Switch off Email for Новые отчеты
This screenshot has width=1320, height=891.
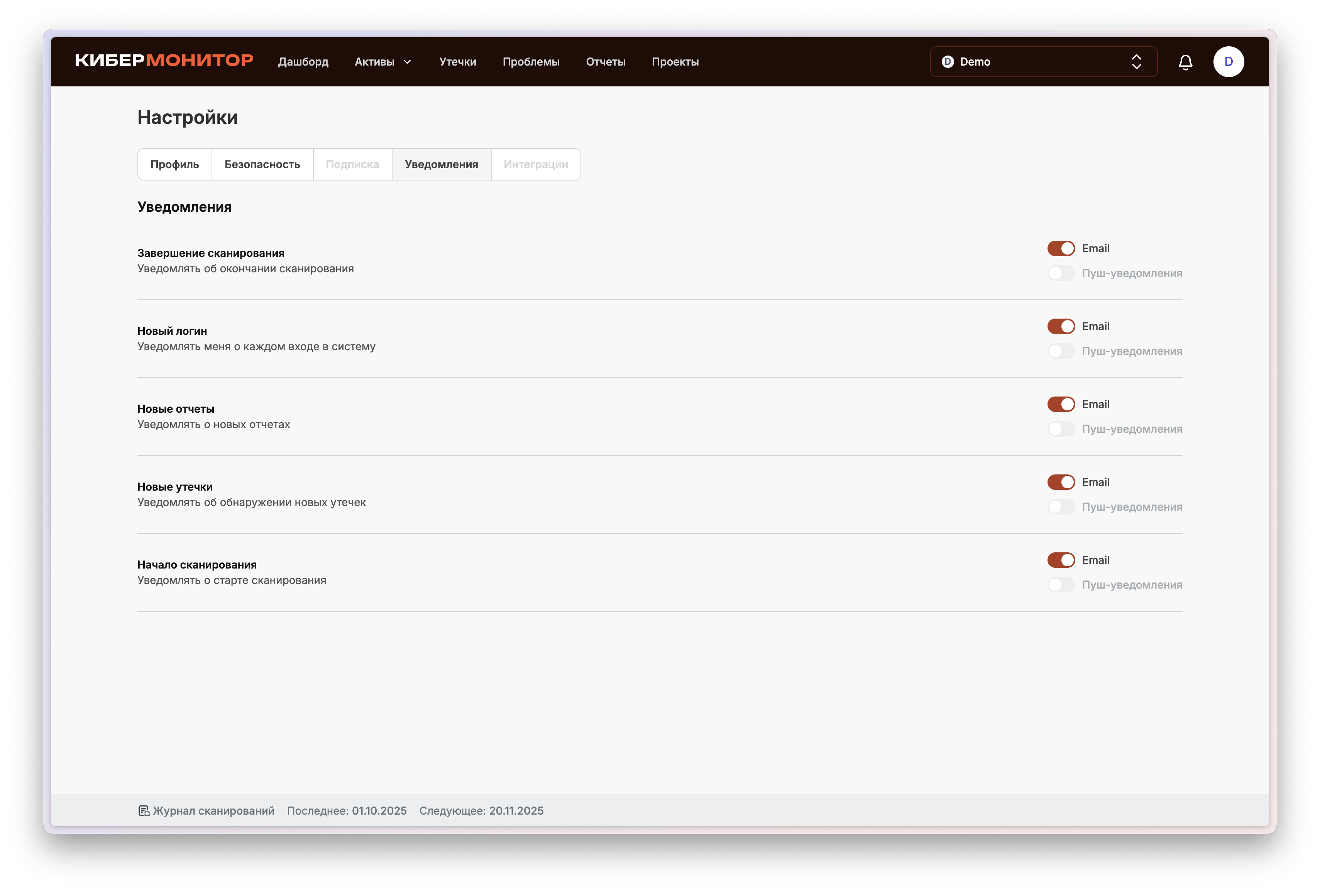(x=1060, y=404)
